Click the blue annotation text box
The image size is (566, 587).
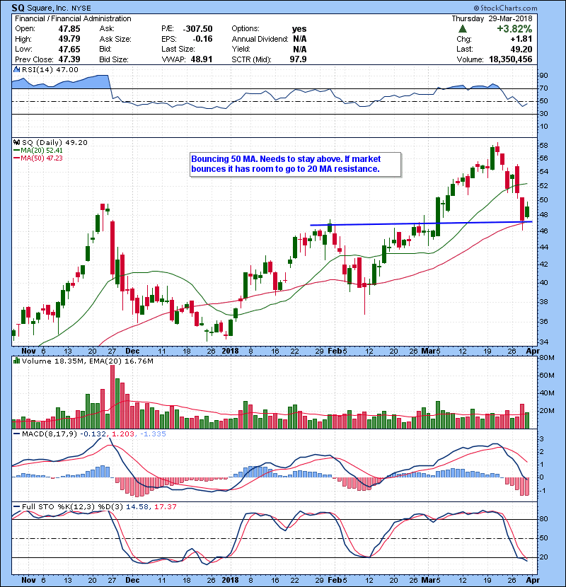point(296,164)
